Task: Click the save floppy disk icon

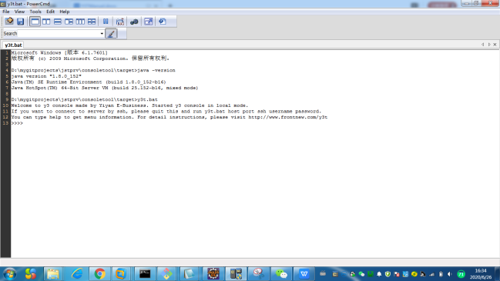Action: coord(20,22)
